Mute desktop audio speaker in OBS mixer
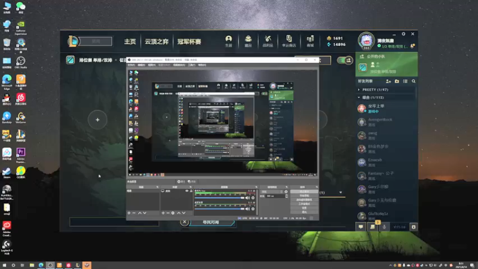 [x=247, y=209]
